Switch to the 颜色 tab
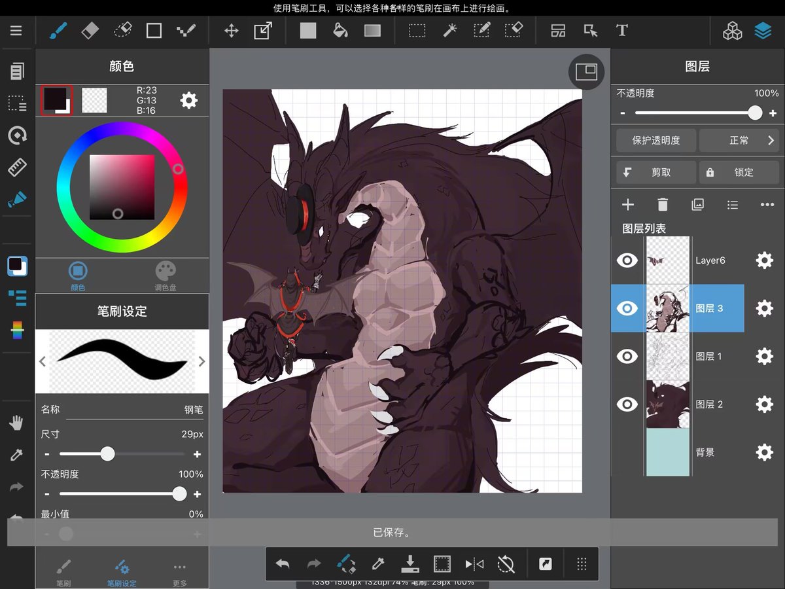 (78, 276)
